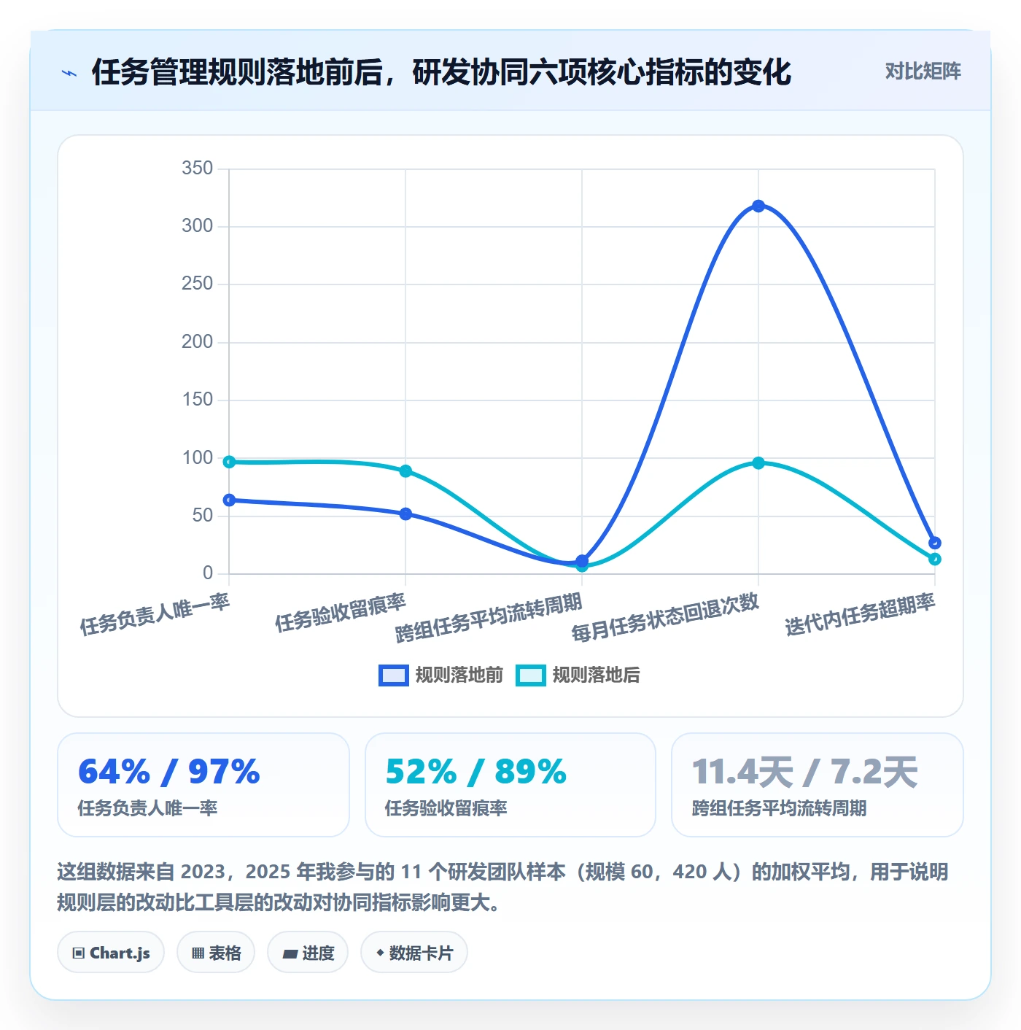This screenshot has height=1030, width=1021.
Task: Click the cyan point at 任务负责人唯一率
Action: pyautogui.click(x=229, y=462)
